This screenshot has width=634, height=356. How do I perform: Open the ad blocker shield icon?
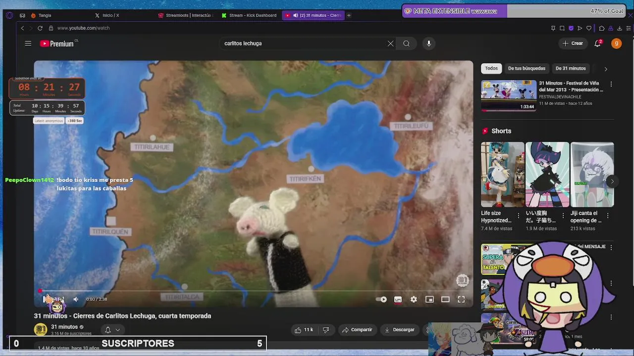571,28
